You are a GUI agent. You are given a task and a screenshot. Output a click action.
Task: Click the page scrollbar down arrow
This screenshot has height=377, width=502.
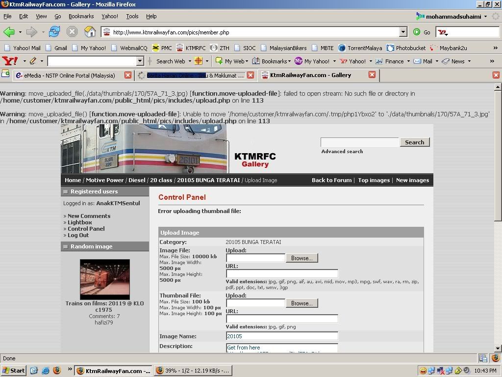point(498,348)
